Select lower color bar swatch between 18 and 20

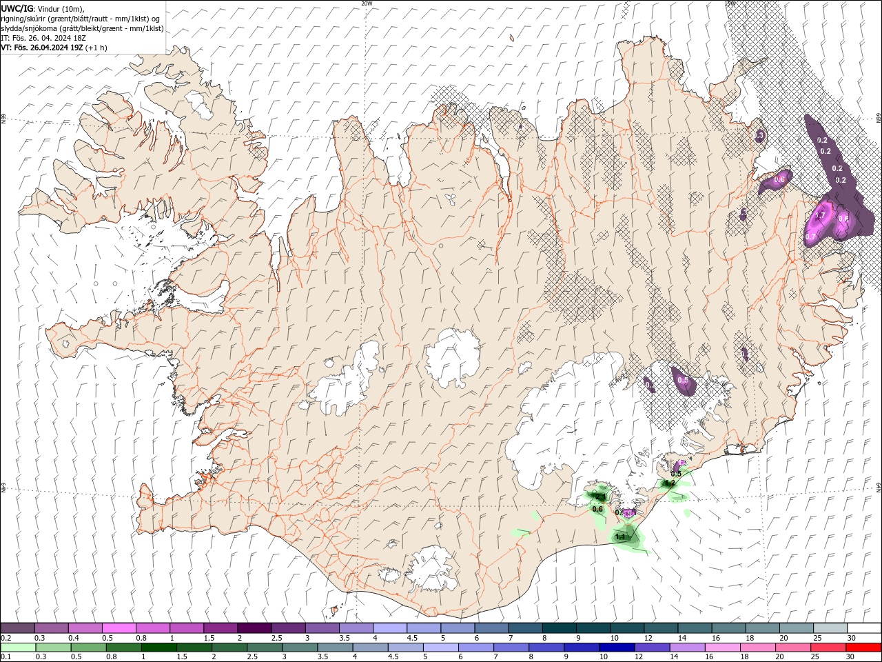coord(757,648)
